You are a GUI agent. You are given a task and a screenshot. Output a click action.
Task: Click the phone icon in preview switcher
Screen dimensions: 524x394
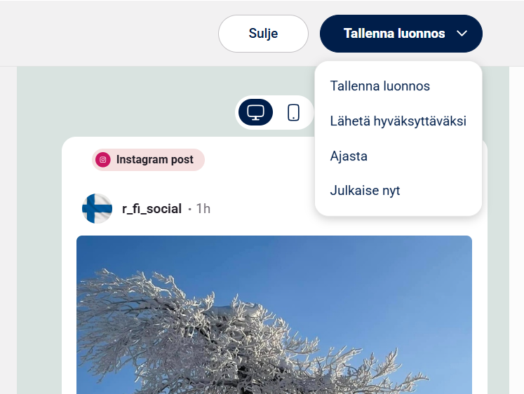point(293,113)
